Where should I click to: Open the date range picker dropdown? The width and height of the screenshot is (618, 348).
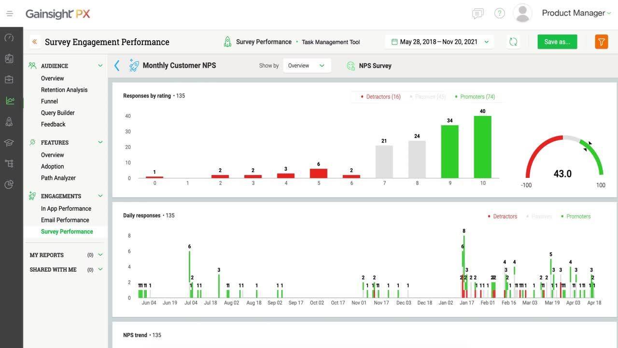[x=439, y=42]
